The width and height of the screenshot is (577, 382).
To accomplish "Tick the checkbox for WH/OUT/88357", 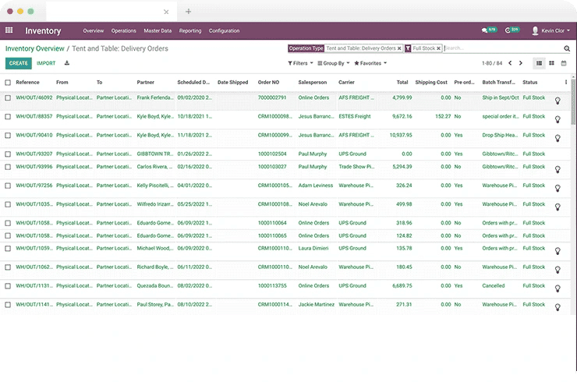I will [x=8, y=116].
